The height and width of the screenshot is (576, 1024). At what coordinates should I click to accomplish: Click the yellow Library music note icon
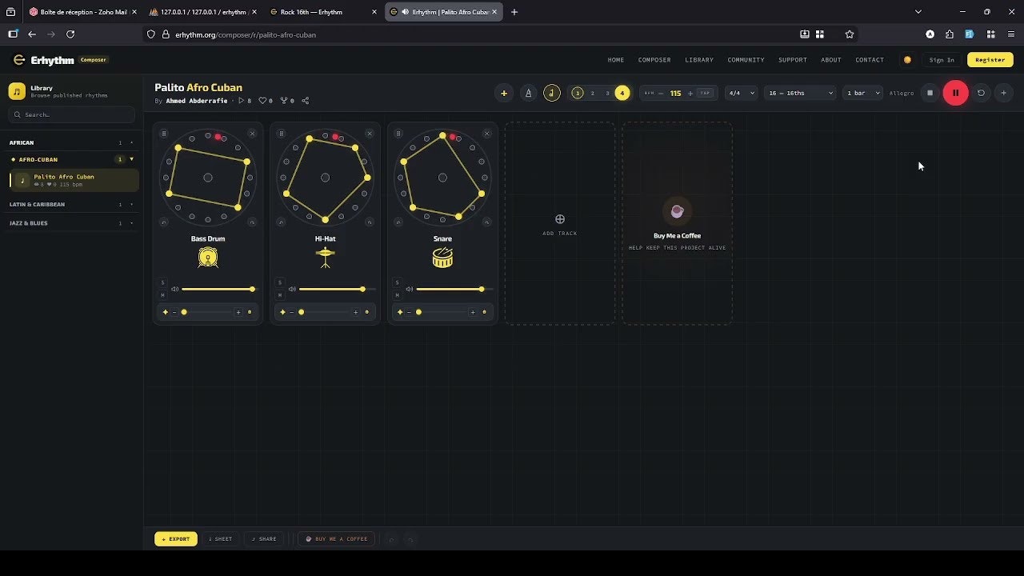[x=17, y=91]
